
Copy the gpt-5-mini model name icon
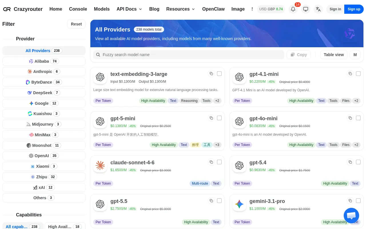tap(211, 118)
